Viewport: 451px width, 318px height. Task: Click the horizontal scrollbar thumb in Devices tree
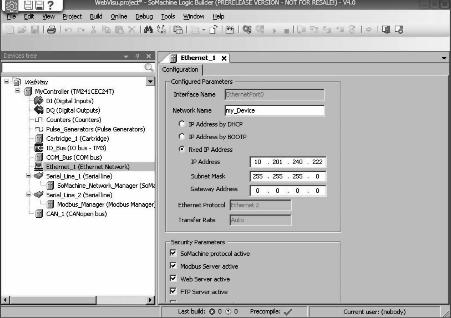pos(53,300)
